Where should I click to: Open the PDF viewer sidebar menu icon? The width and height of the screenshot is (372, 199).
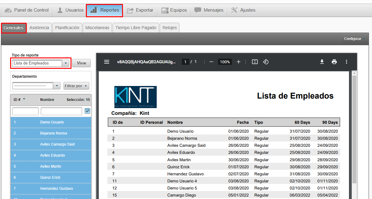click(107, 62)
